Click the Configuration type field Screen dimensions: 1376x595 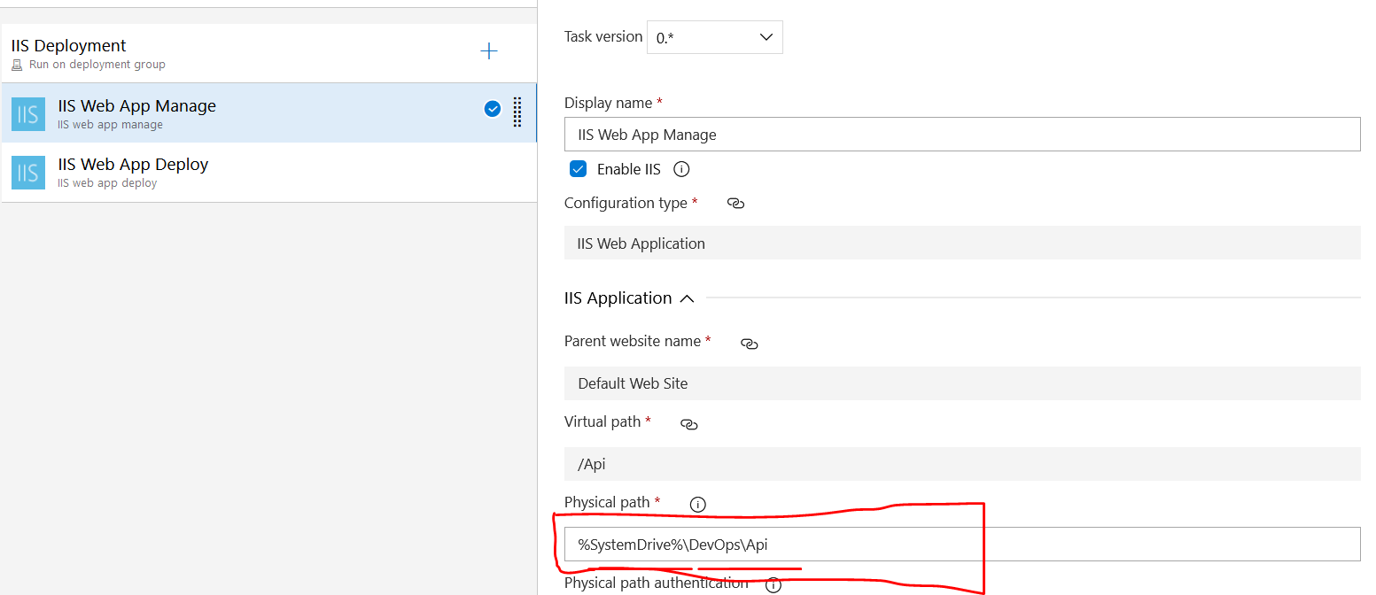coord(962,243)
